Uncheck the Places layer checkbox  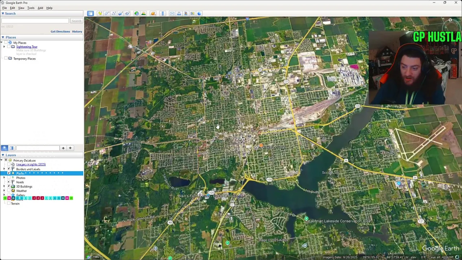pyautogui.click(x=9, y=173)
